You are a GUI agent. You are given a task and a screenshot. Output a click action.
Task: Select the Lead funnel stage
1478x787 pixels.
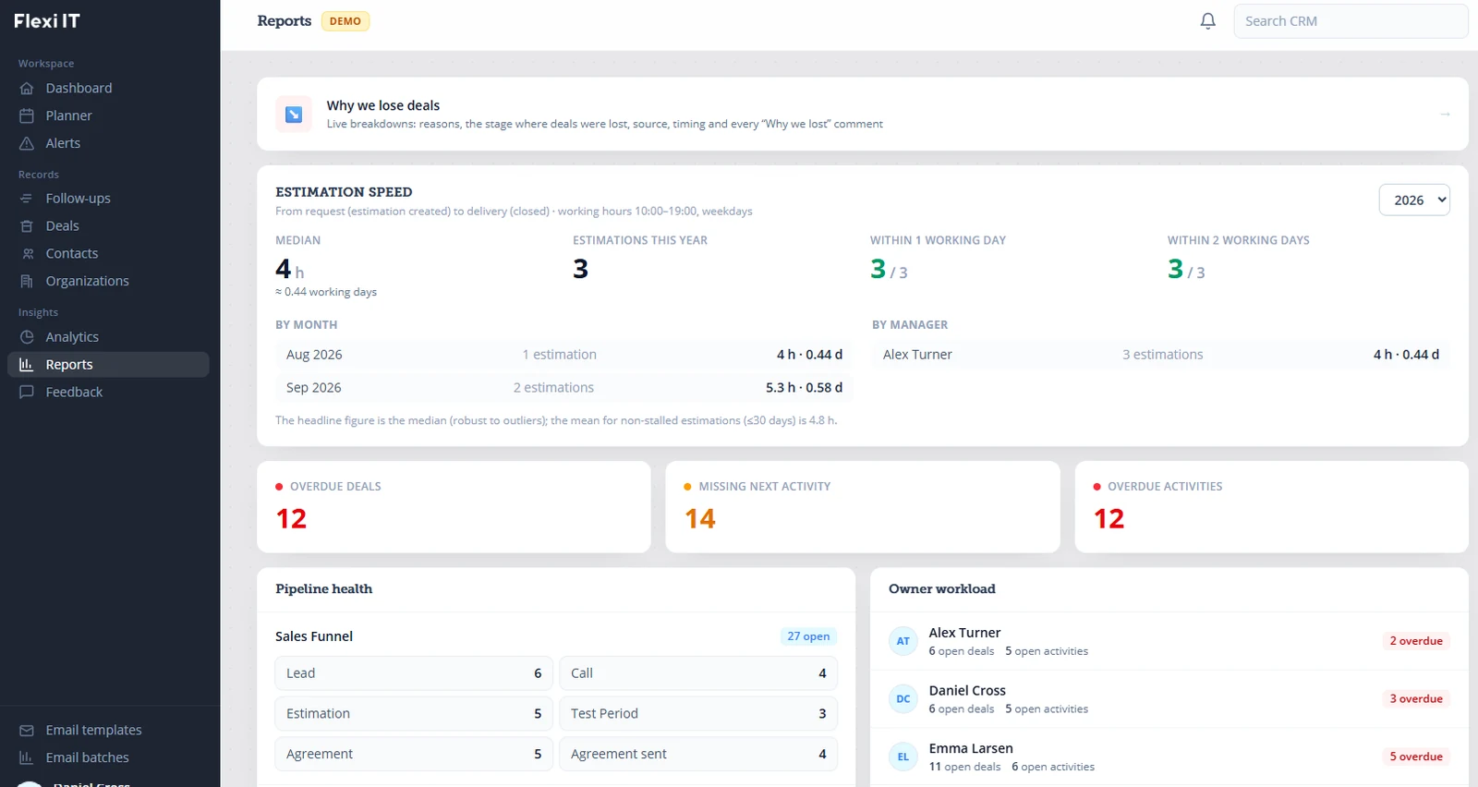[414, 673]
